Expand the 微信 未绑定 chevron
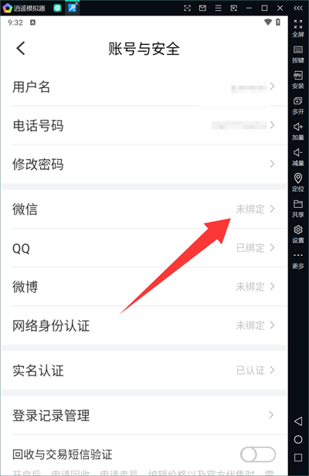Image resolution: width=309 pixels, height=476 pixels. 272,209
